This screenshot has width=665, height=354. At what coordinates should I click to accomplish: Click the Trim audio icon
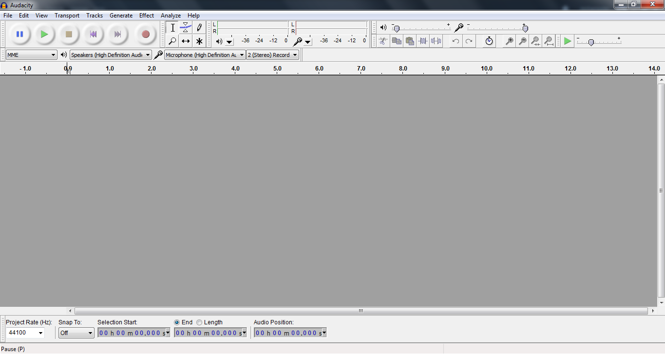(x=423, y=41)
